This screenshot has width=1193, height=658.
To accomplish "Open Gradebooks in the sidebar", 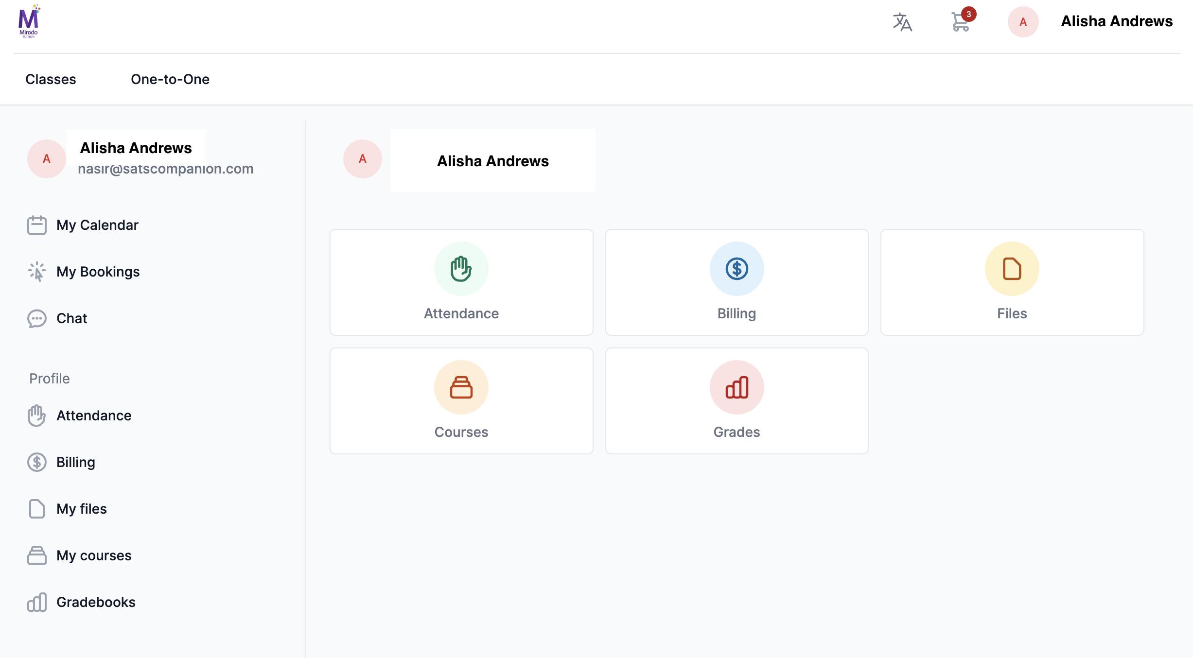I will 96,602.
